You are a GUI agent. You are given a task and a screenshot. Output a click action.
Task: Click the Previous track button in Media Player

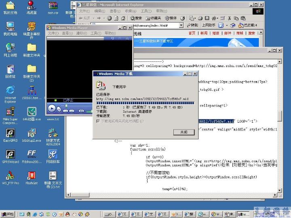[65, 111]
